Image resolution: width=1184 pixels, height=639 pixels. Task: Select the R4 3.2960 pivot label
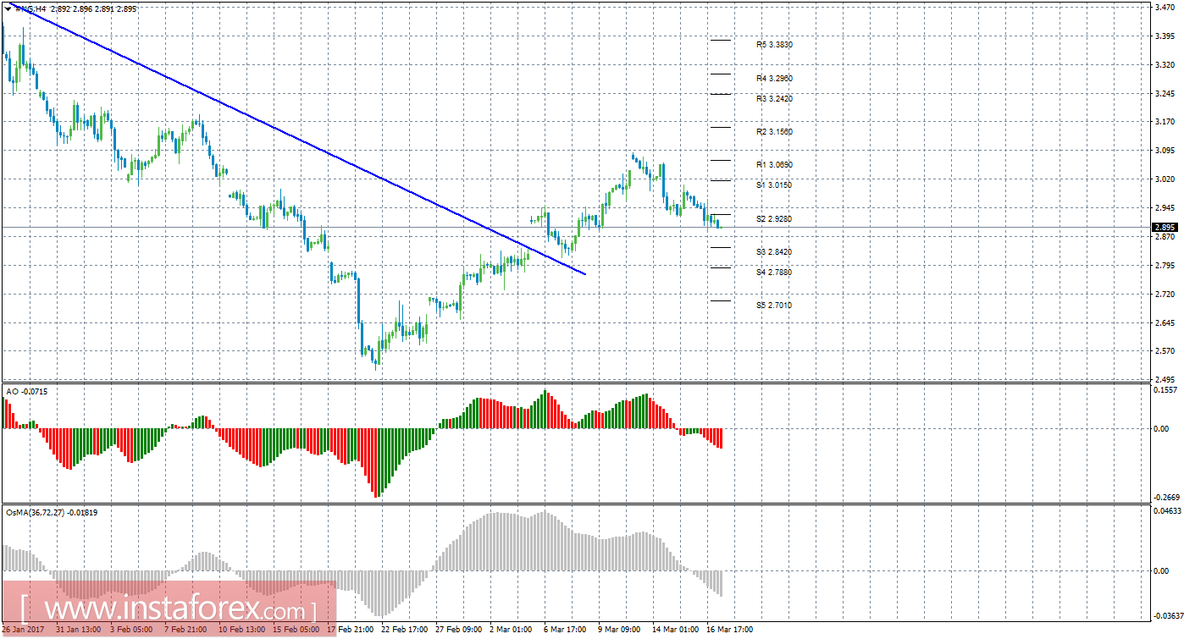774,78
